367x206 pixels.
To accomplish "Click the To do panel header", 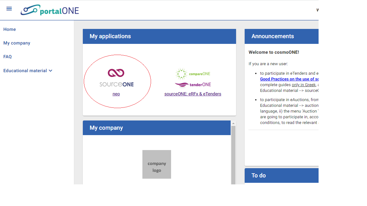I will coord(258,175).
